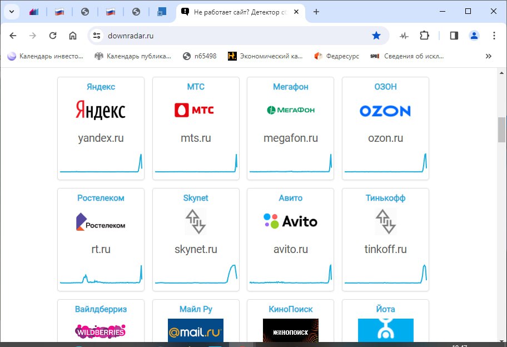
Task: Click the OZON logo thumbnail
Action: tap(385, 111)
